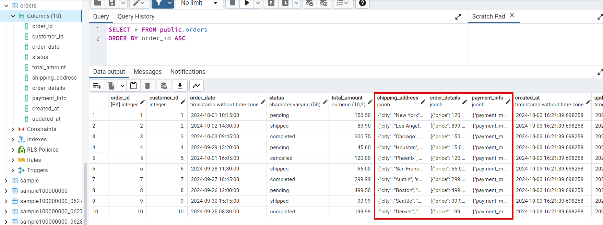This screenshot has height=225, width=603.
Task: Expand the Indexes tree node
Action: point(13,139)
